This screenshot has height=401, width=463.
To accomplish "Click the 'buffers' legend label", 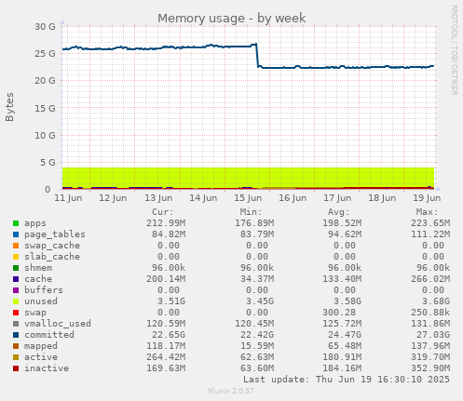I will tap(44, 290).
